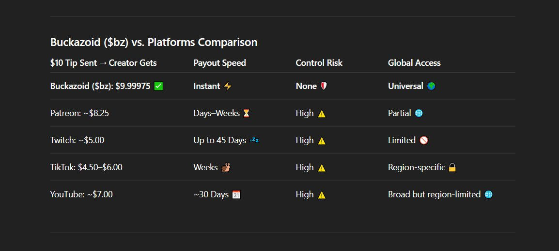The width and height of the screenshot is (559, 251).
Task: Click the Weeks payout text
Action: (206, 167)
